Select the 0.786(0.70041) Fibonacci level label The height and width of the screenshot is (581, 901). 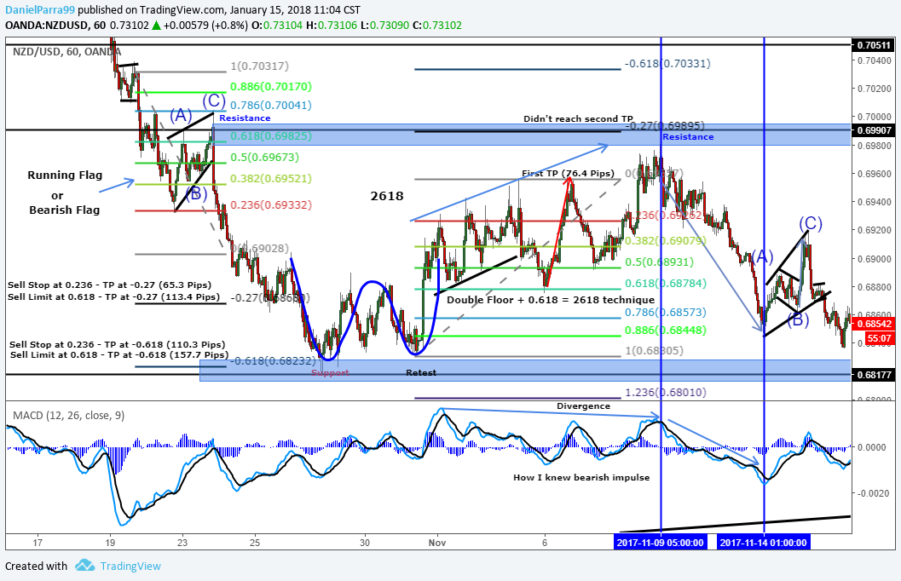271,105
